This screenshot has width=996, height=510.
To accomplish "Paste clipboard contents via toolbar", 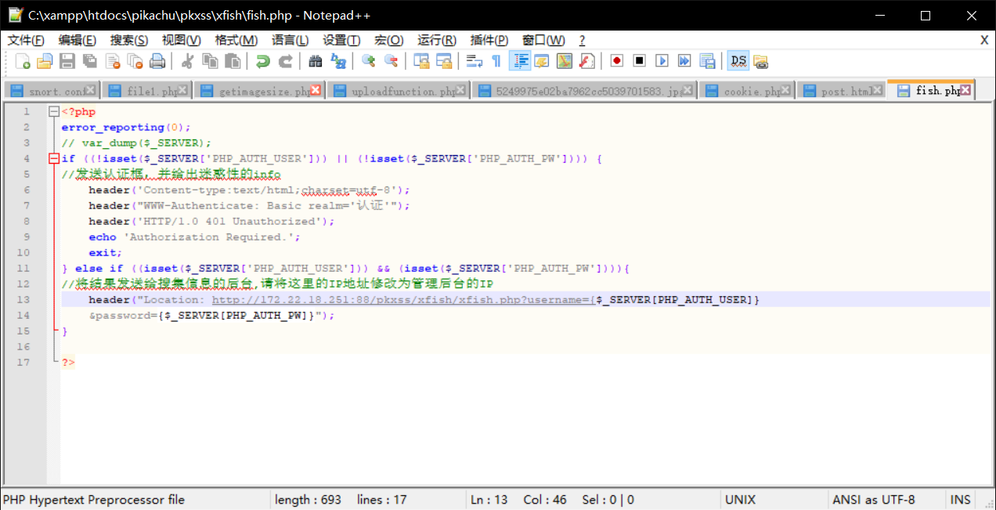I will click(233, 61).
